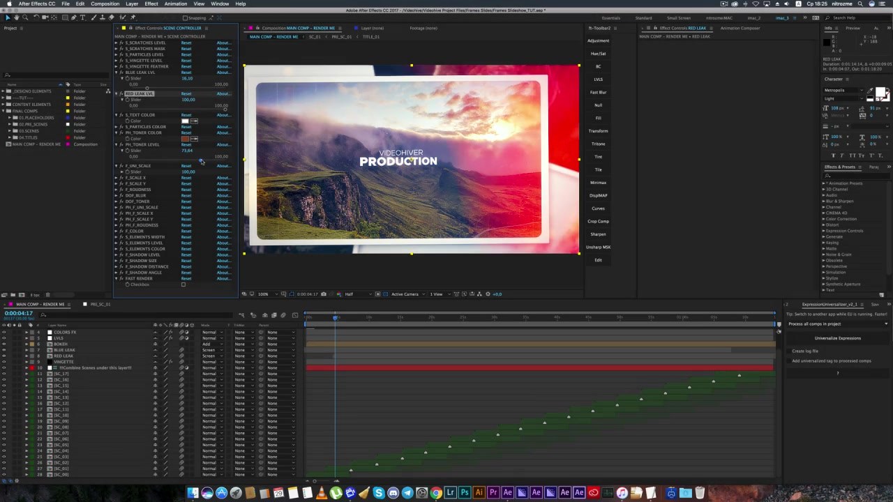This screenshot has width=893, height=502.
Task: Open Skype from the dock
Action: 379,493
